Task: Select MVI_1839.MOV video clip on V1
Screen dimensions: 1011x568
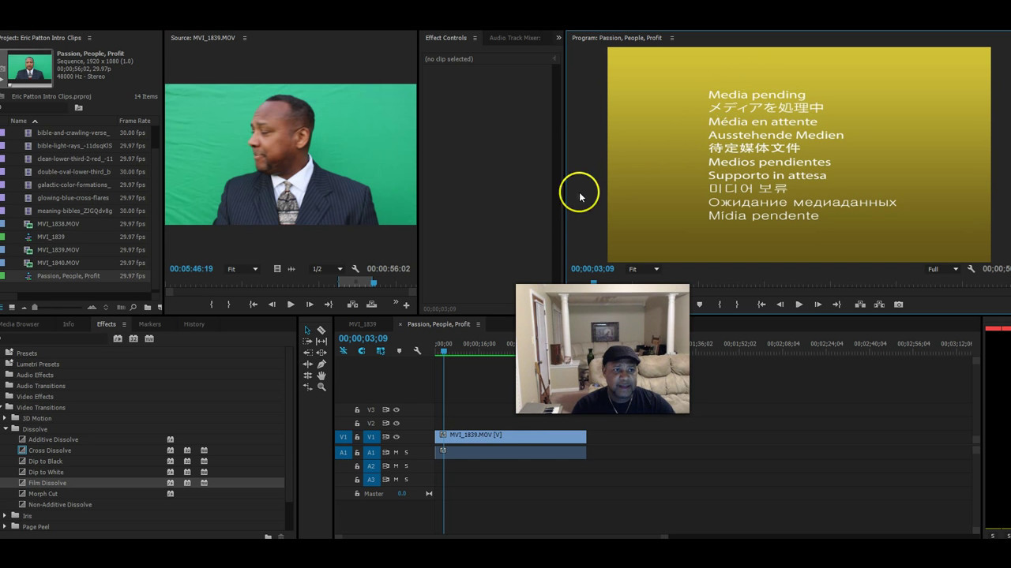Action: (x=510, y=437)
